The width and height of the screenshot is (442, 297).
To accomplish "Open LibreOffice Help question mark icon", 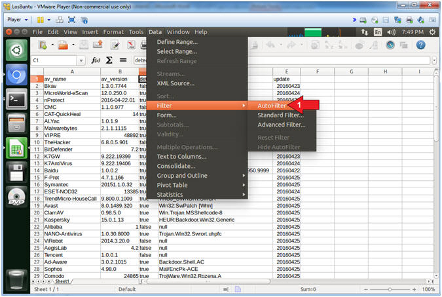I will click(x=420, y=45).
